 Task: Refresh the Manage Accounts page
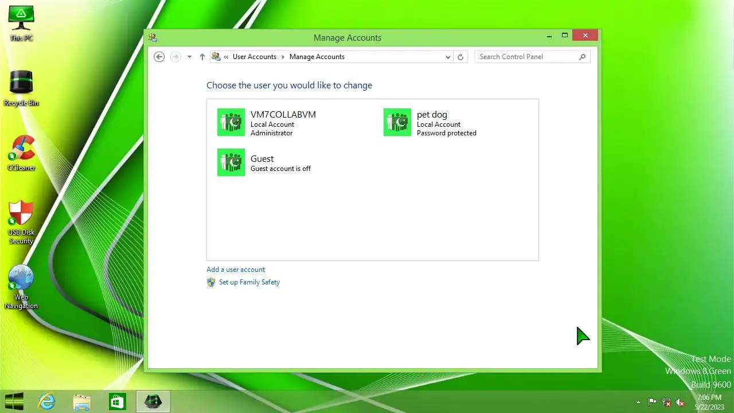[460, 57]
